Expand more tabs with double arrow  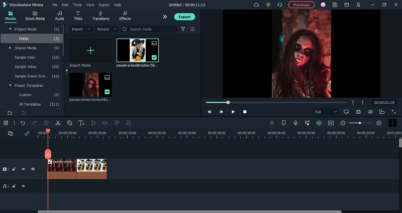click(165, 17)
